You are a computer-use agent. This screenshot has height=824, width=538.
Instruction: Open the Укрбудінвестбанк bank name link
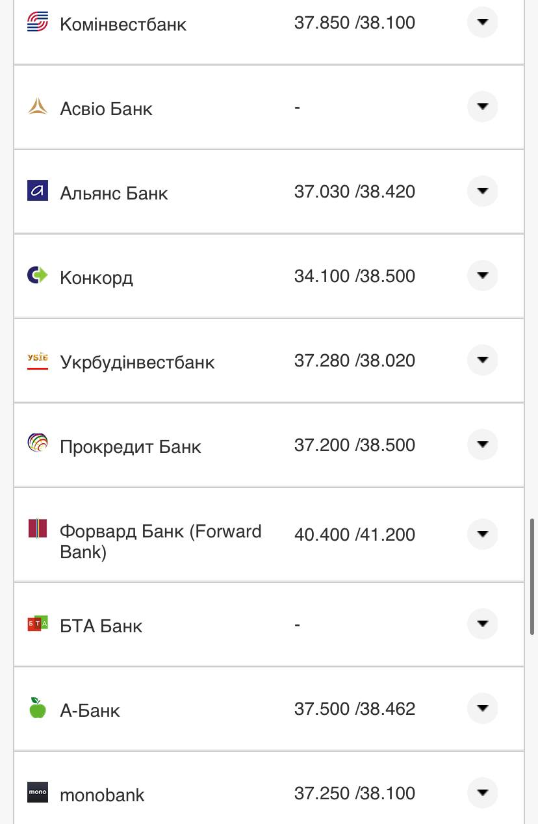pos(137,362)
